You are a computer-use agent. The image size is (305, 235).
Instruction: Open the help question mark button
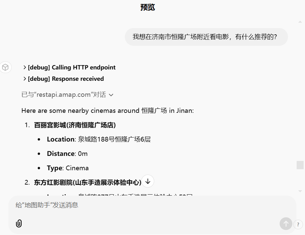(298, 225)
